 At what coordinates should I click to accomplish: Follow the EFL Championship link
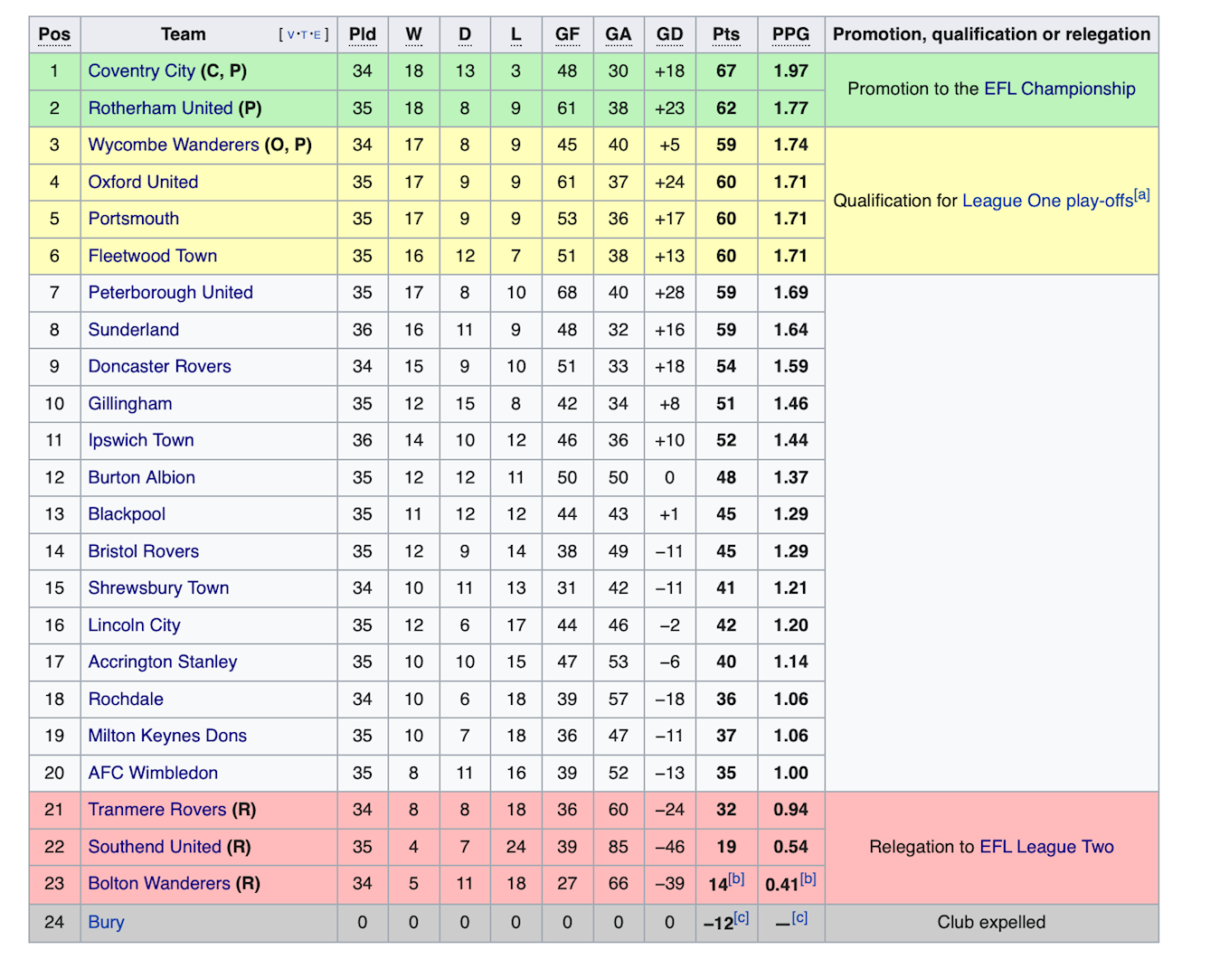click(1059, 89)
